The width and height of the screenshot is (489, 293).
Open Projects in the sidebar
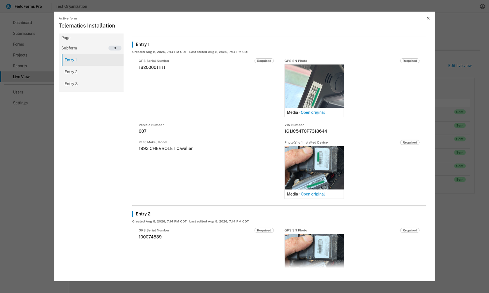pos(20,55)
